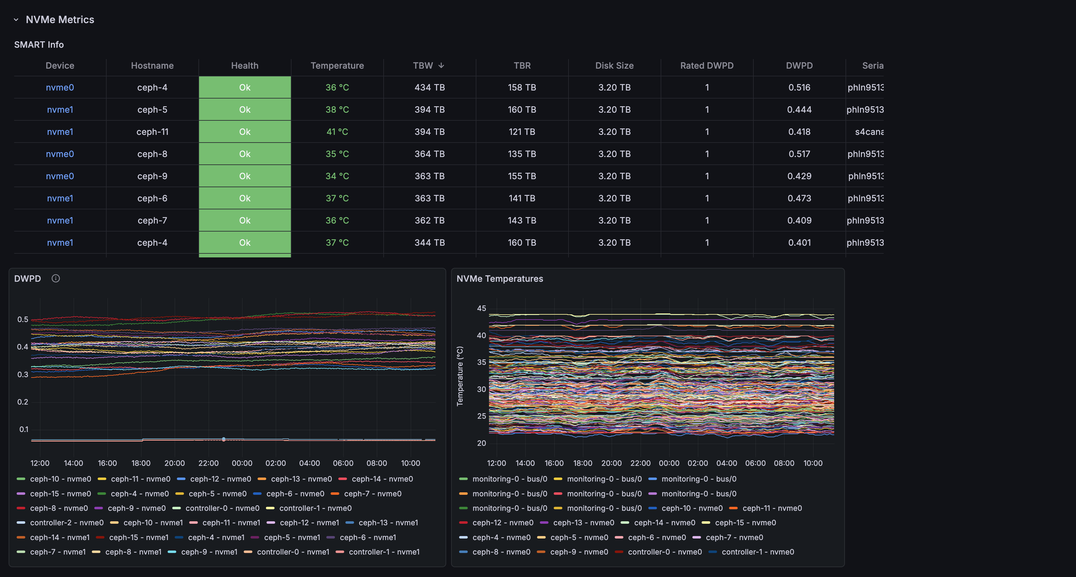Image resolution: width=1076 pixels, height=577 pixels.
Task: Toggle controller-1 - nvme0 in Temperatures legend
Action: coord(758,551)
